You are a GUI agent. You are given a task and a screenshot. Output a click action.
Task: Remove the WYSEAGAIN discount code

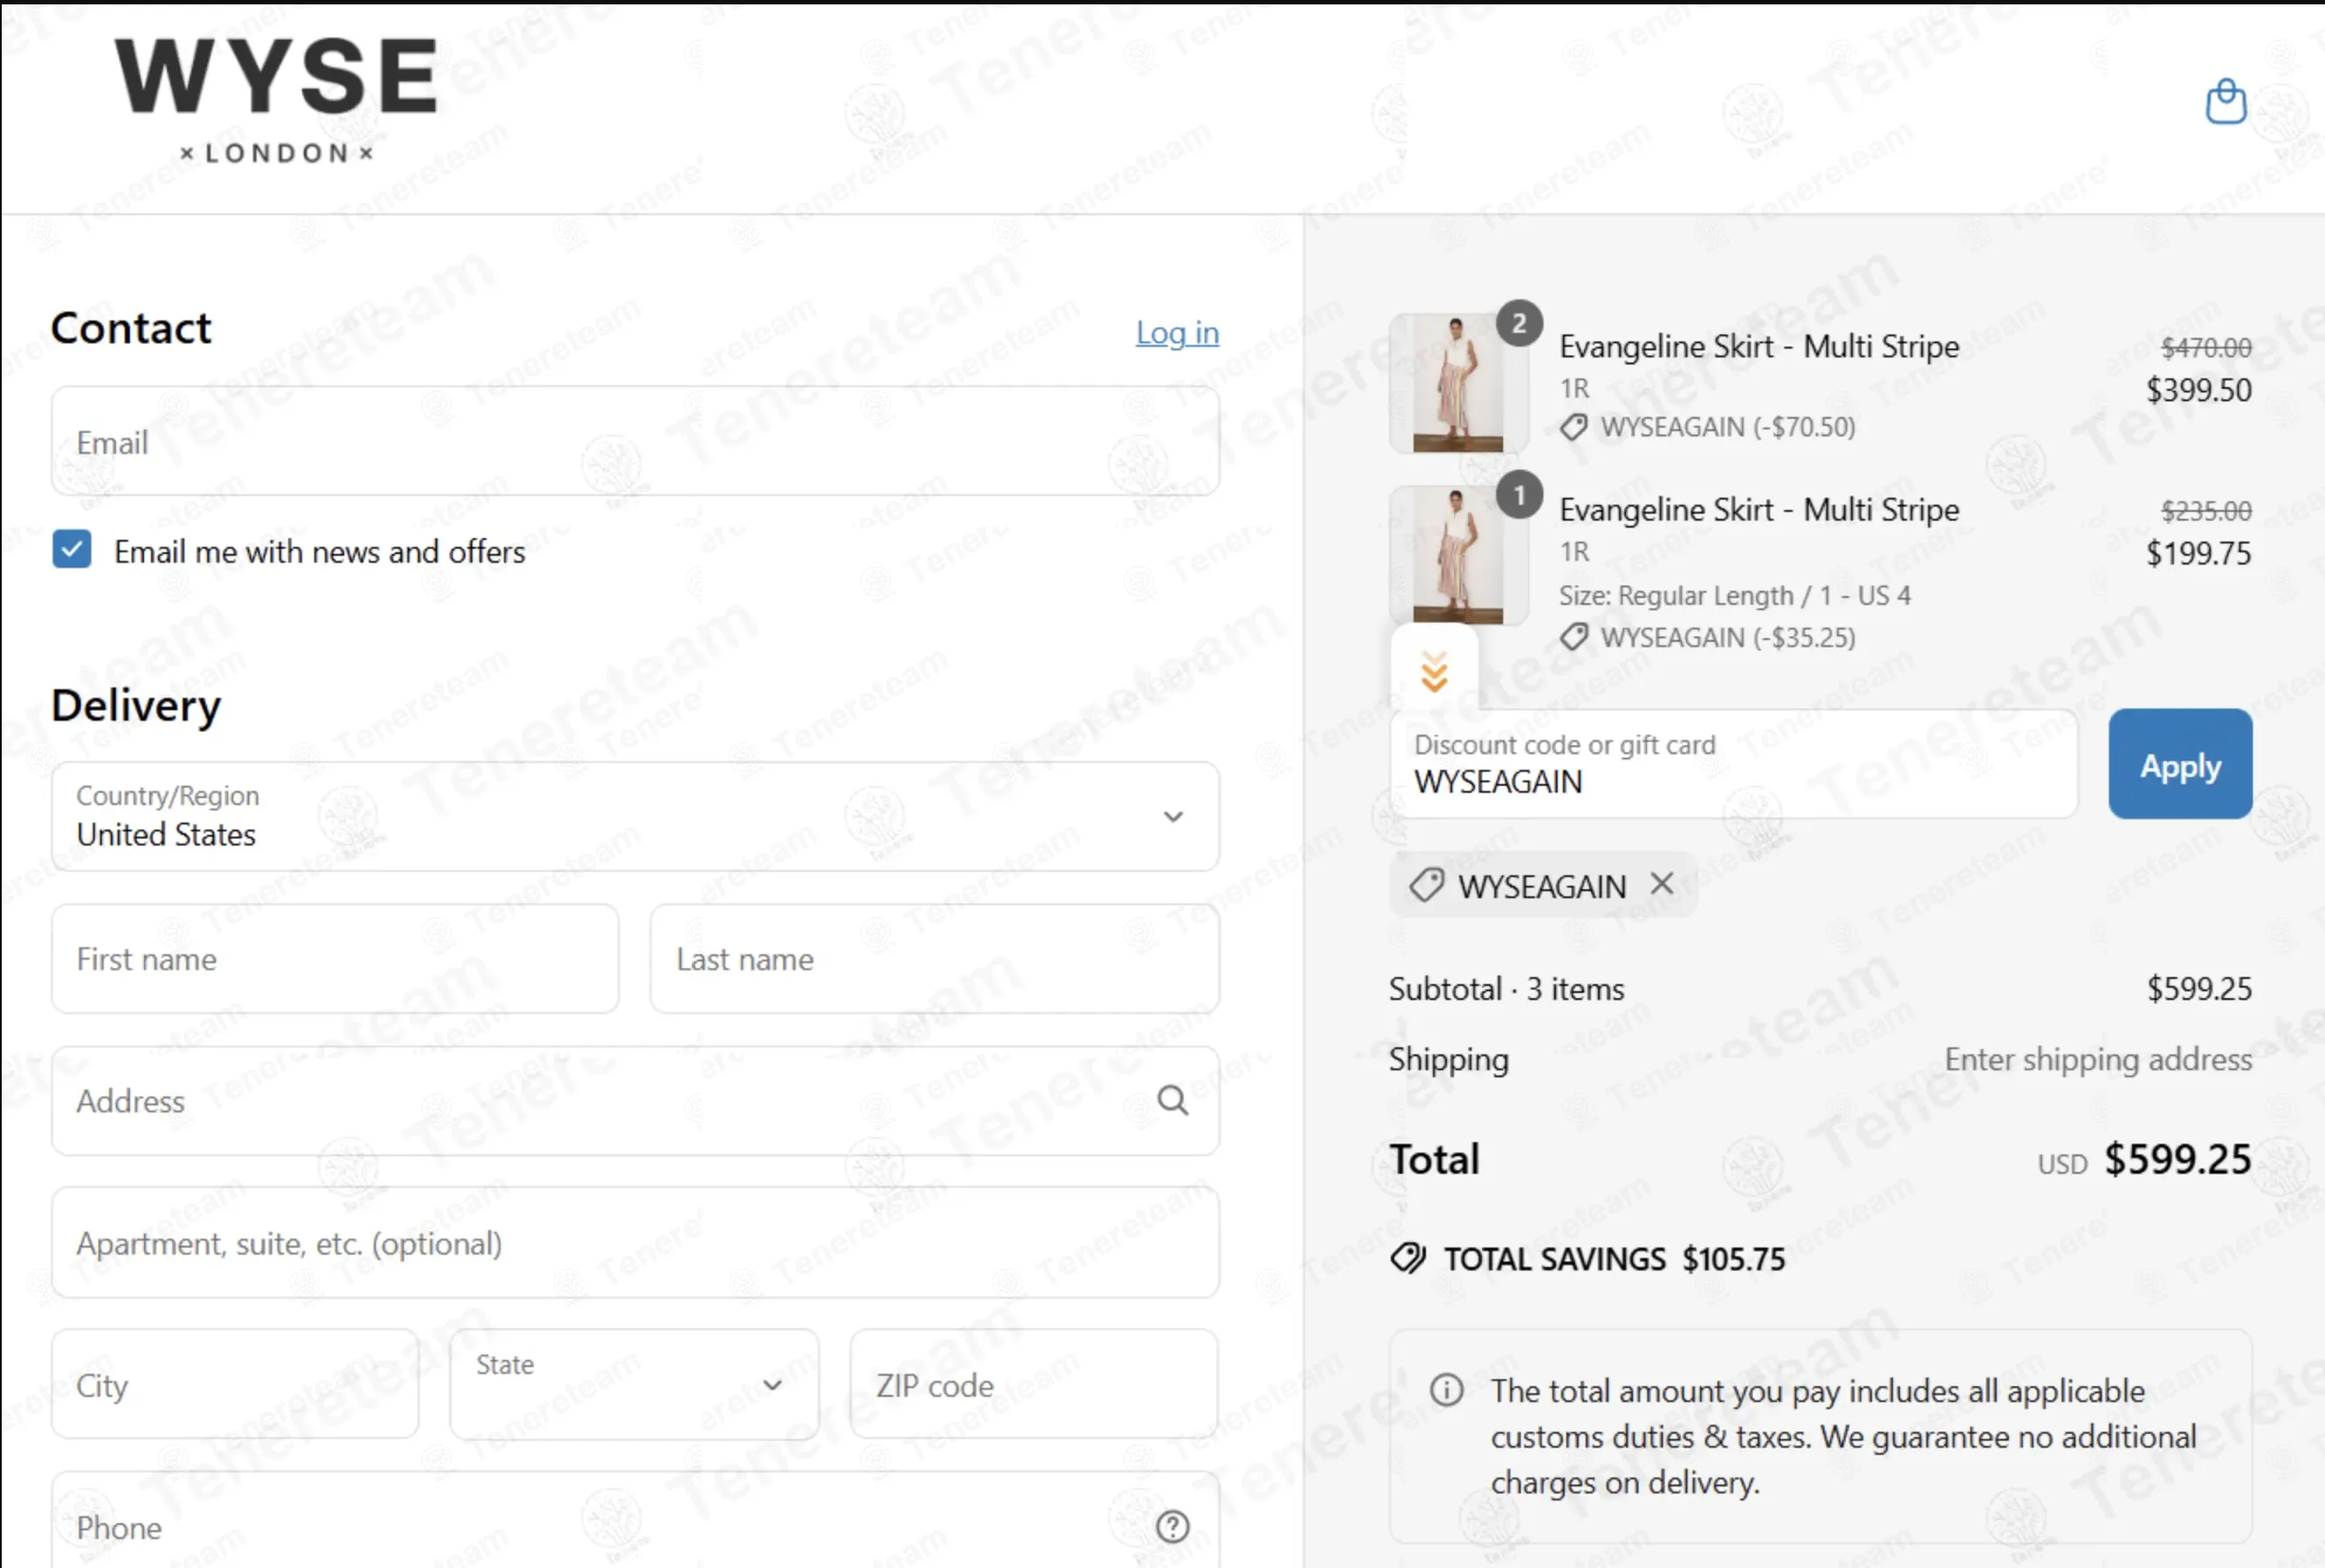coord(1662,884)
